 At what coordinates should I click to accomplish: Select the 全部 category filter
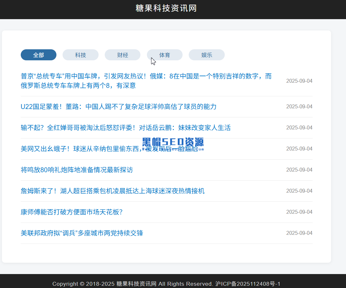[38, 55]
